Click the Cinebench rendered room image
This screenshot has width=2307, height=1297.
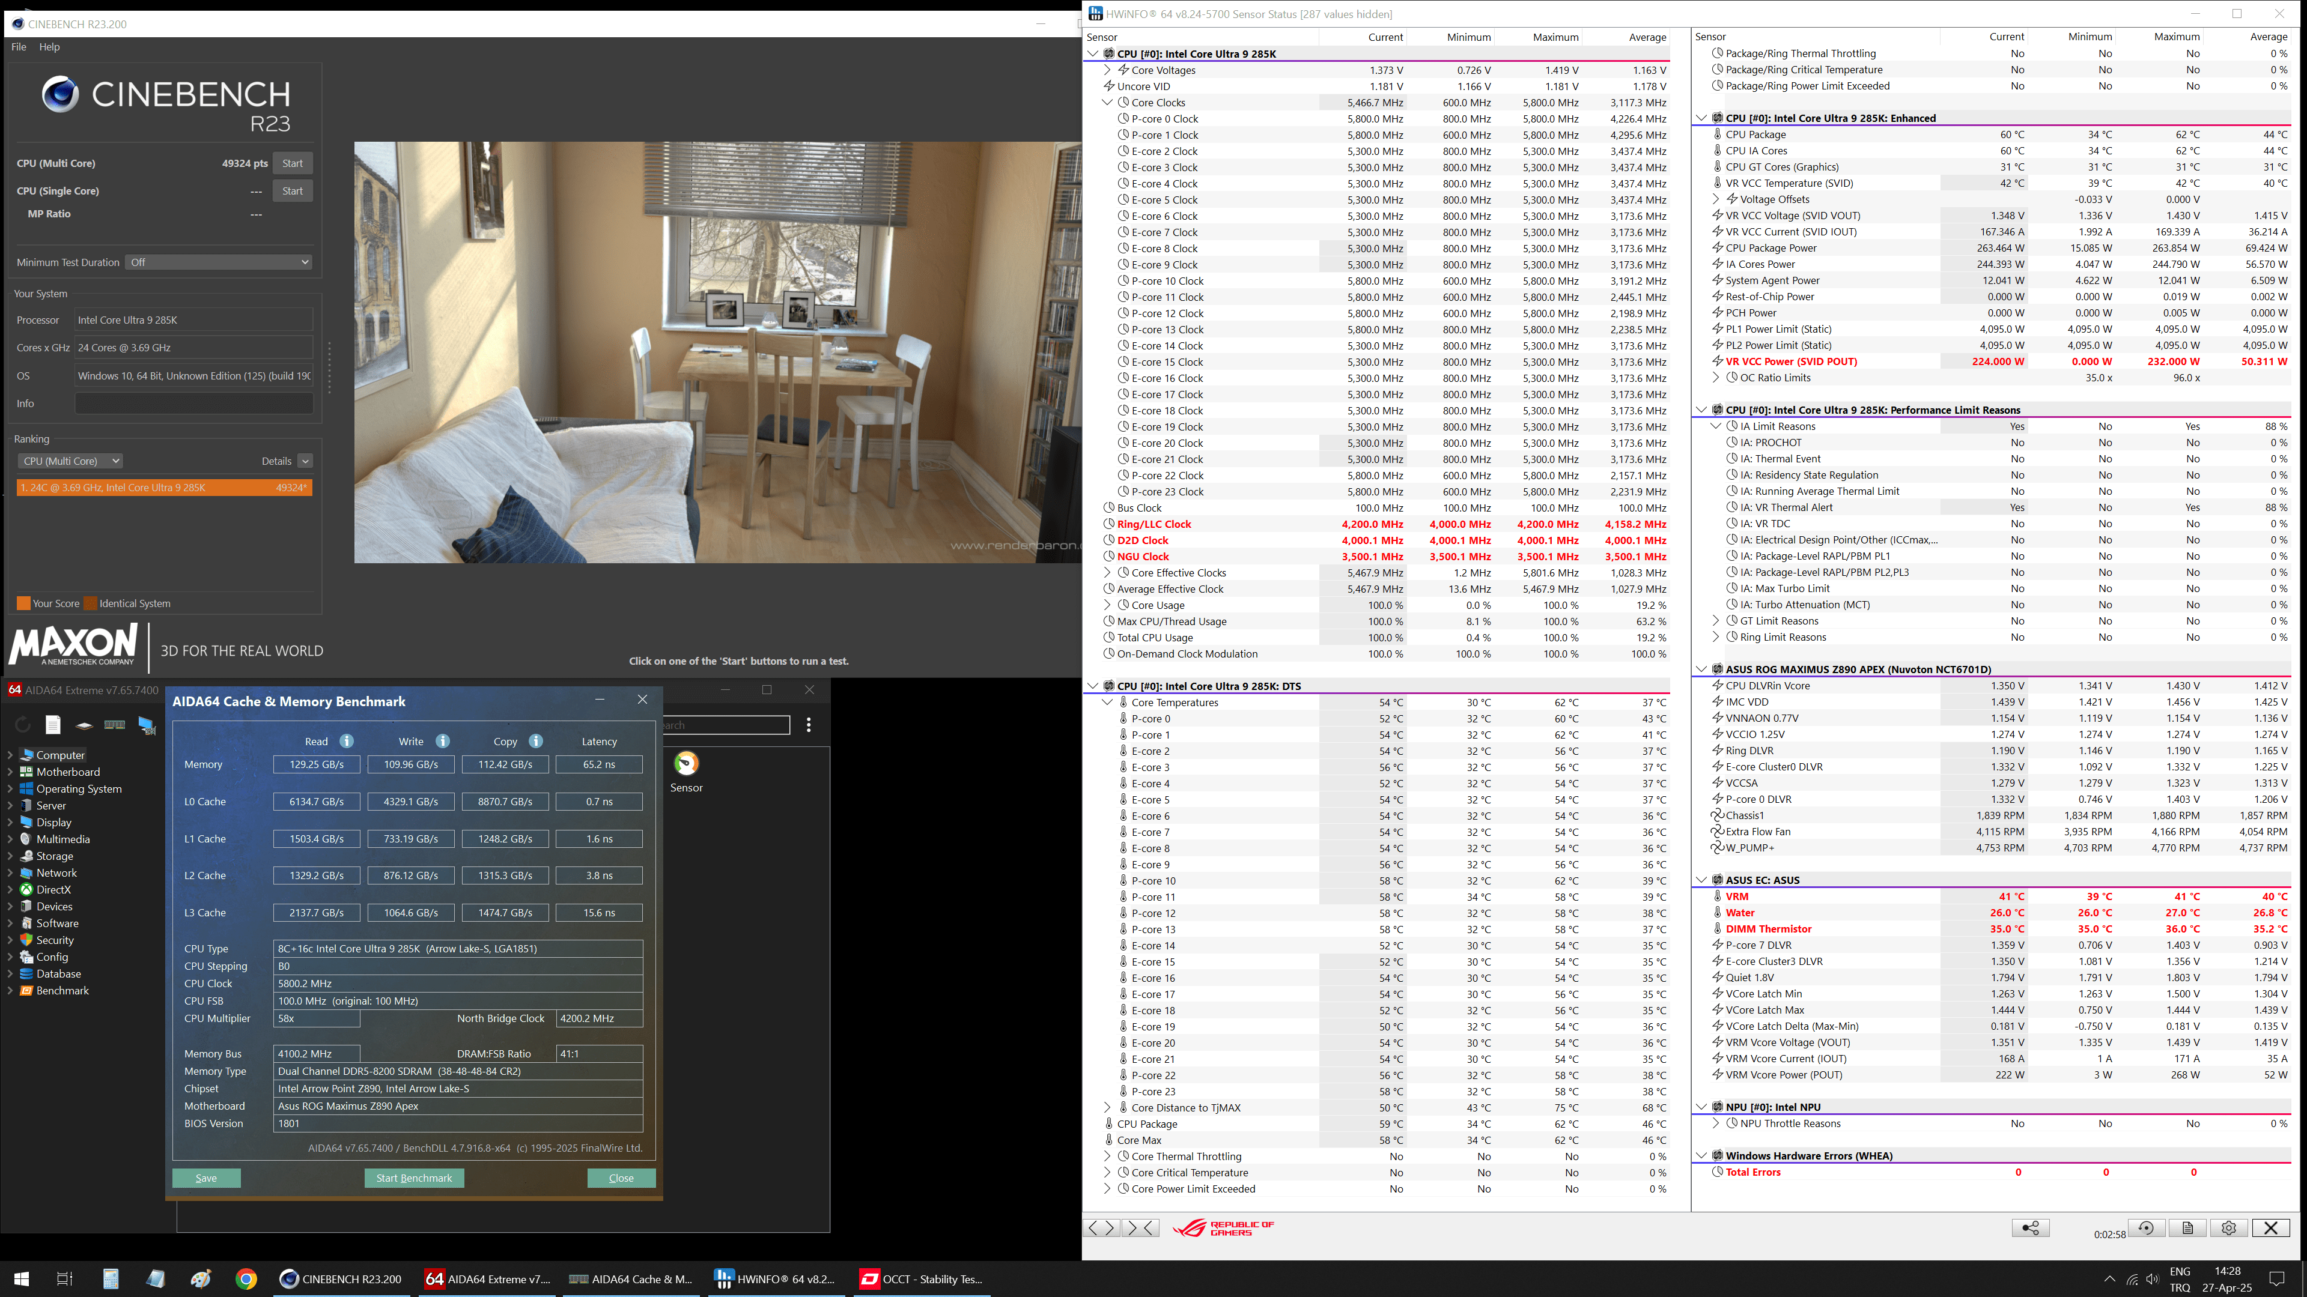[717, 352]
